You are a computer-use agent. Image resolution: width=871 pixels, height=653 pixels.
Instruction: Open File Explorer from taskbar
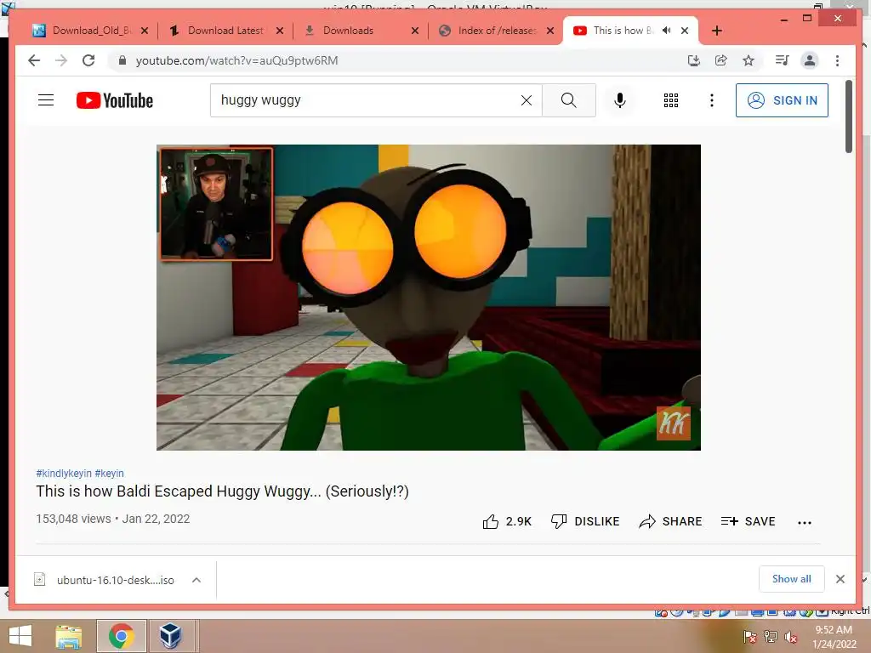69,636
